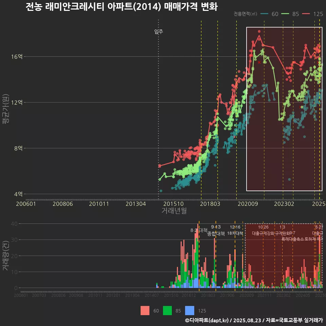Viewport: 326px width, 326px height.
Task: Click the 201803 tick on price chart
Action: click(210, 204)
